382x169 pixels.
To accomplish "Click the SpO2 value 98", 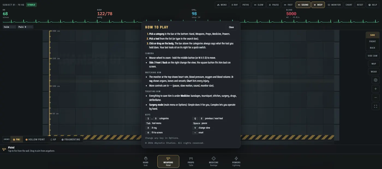I will coord(194,14).
